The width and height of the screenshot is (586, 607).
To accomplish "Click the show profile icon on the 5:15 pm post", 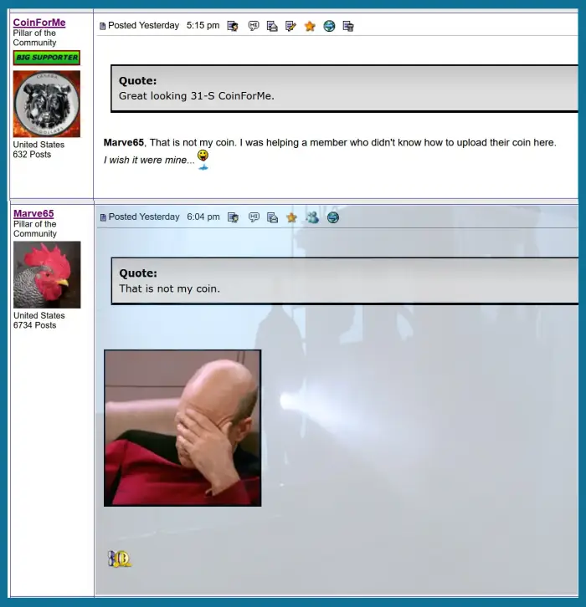I will click(x=233, y=26).
